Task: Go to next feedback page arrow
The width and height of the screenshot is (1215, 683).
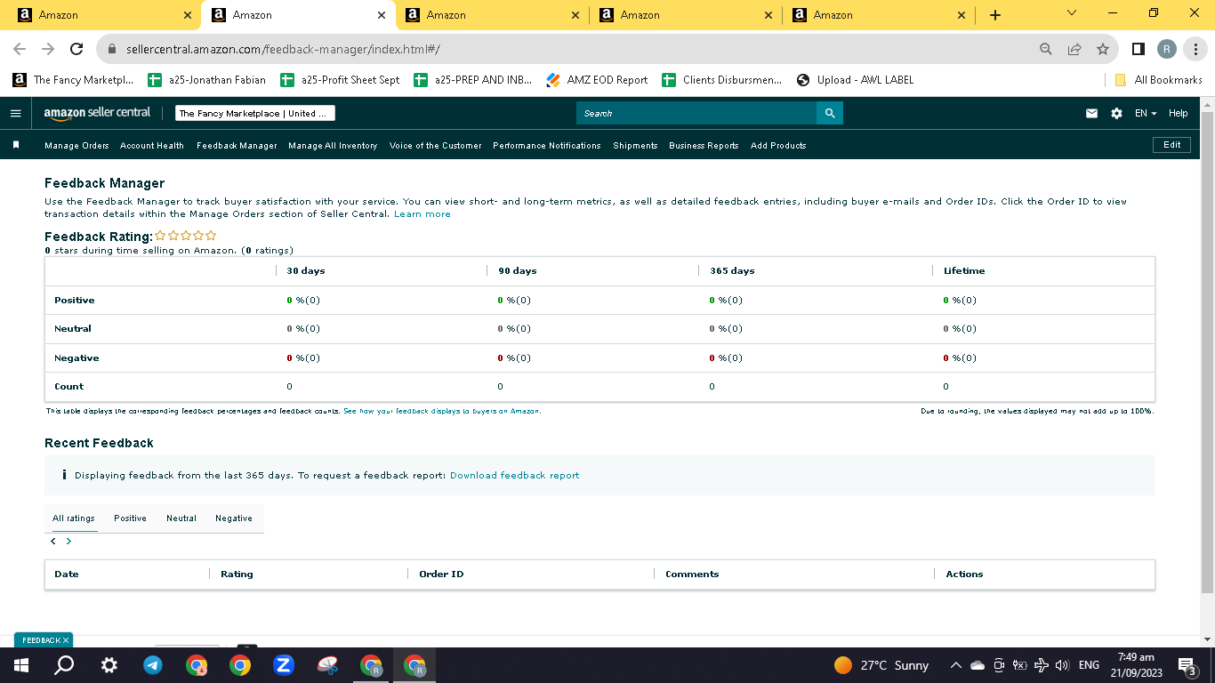Action: [x=68, y=541]
